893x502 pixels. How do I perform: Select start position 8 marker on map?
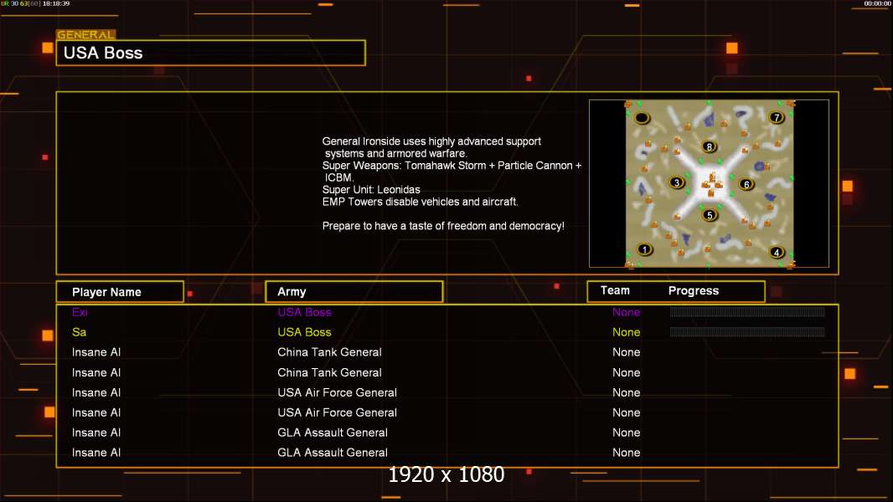(709, 146)
